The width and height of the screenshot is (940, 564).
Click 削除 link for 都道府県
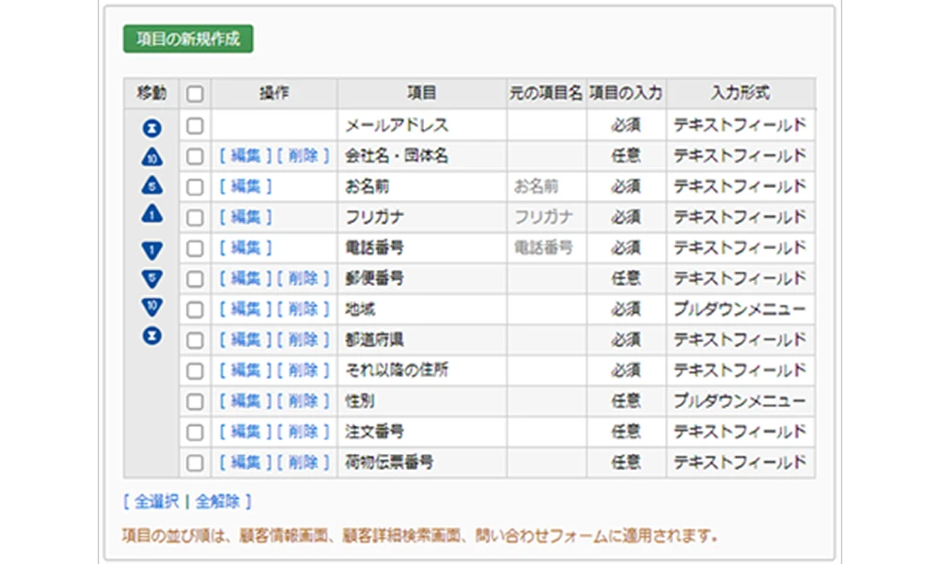point(303,340)
